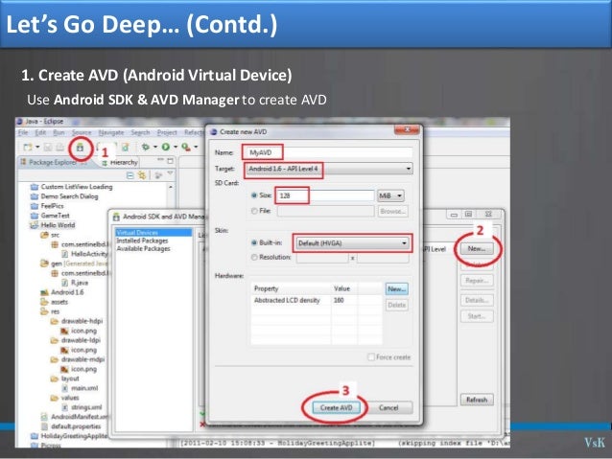
Task: Click the new Android project wizard toolbar icon
Action: point(126,147)
